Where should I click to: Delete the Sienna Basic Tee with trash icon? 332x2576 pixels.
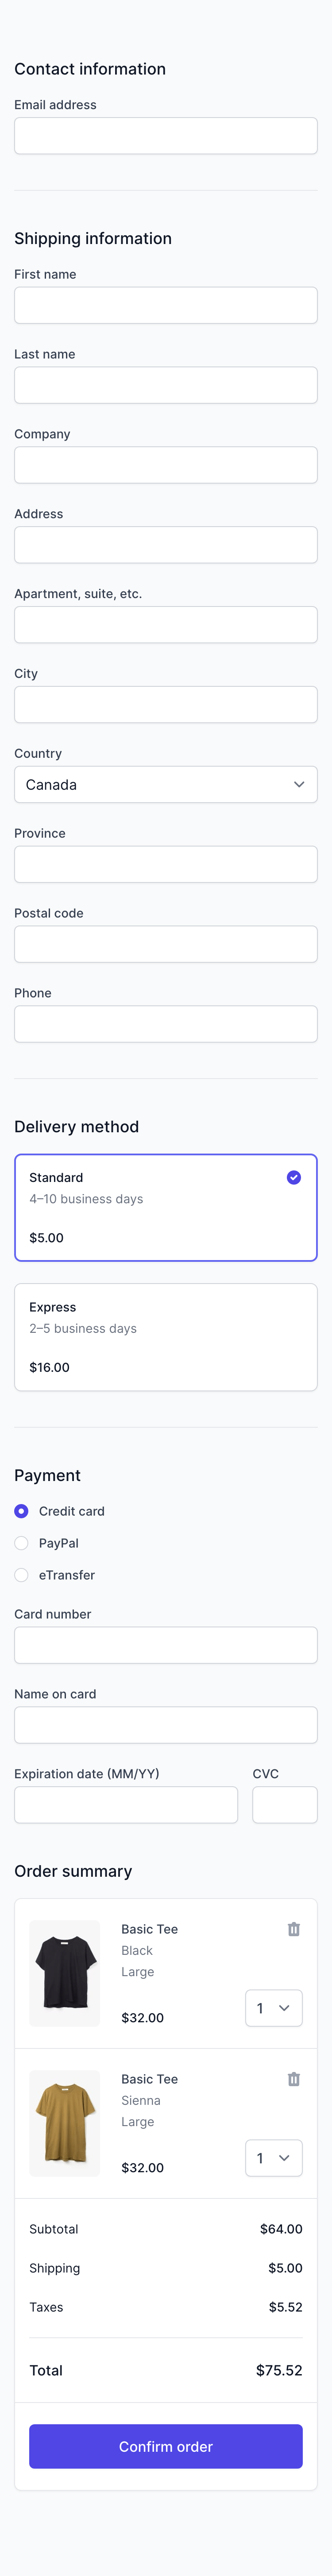pos(293,2078)
